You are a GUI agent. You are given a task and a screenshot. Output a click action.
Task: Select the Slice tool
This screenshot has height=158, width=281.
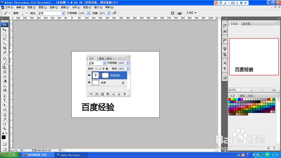(4, 53)
